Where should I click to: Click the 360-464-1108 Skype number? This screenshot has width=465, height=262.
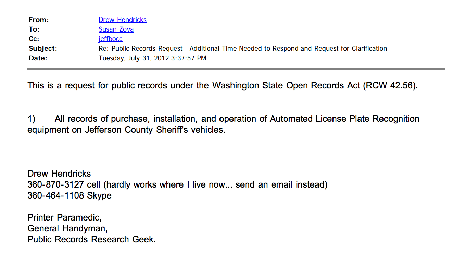(x=55, y=196)
